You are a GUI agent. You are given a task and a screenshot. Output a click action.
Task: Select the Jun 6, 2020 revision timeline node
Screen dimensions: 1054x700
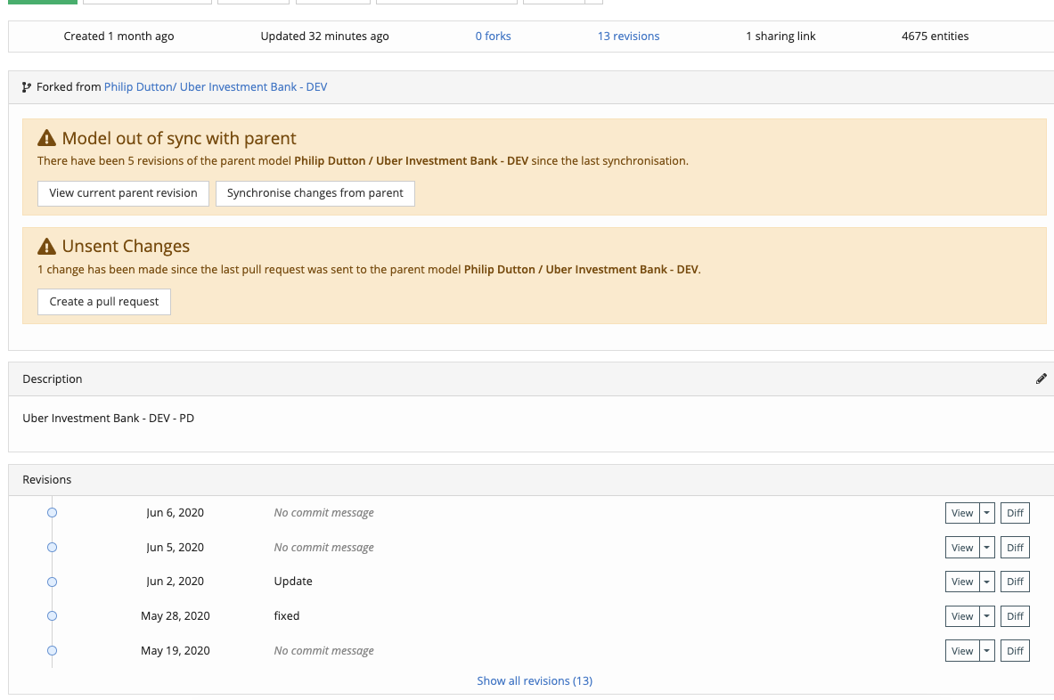(52, 513)
